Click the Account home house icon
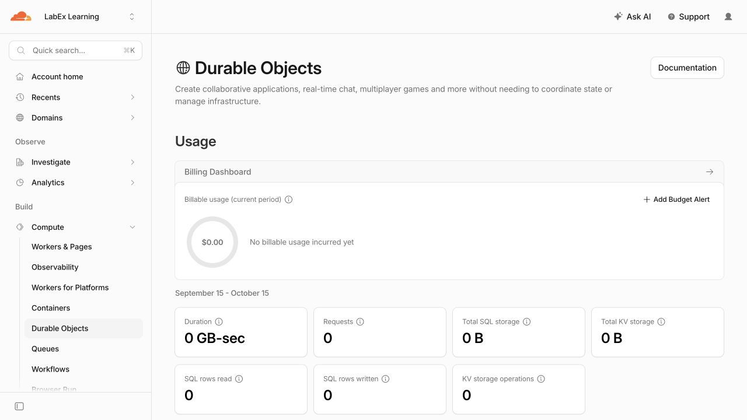The image size is (747, 420). click(20, 77)
